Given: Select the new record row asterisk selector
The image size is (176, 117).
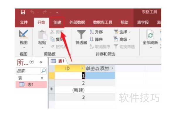Looking at the screenshot, I should (52, 90).
